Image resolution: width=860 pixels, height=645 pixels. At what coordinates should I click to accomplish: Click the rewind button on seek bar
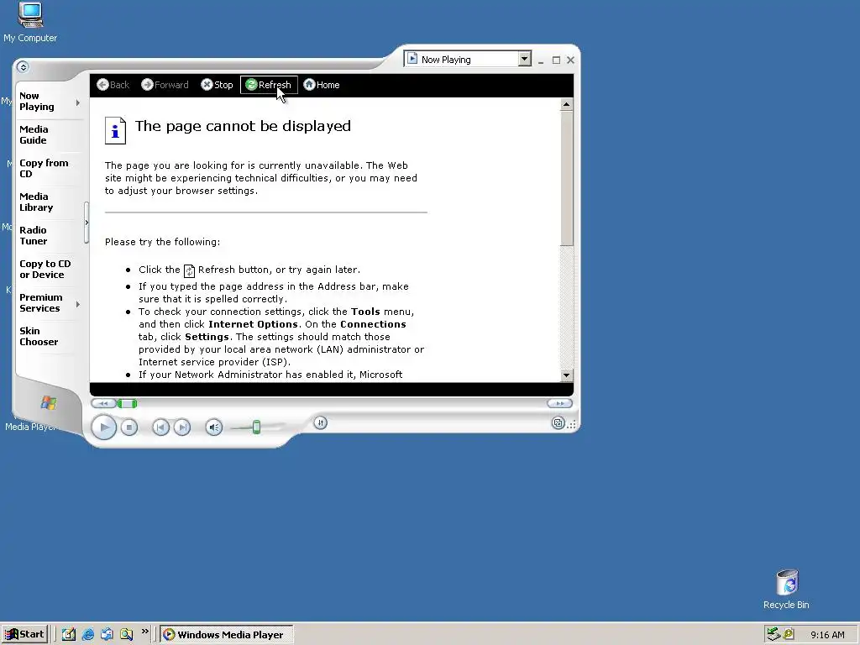[x=103, y=404]
